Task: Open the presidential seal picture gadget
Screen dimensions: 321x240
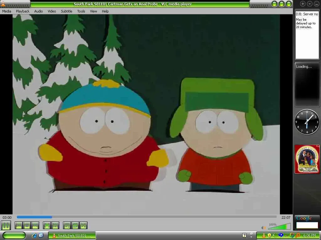Action: pyautogui.click(x=307, y=159)
